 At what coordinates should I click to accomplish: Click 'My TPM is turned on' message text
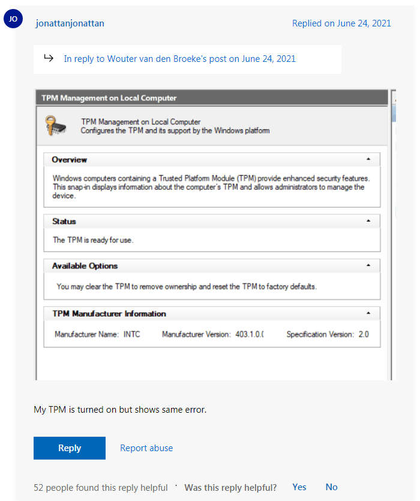coord(120,410)
